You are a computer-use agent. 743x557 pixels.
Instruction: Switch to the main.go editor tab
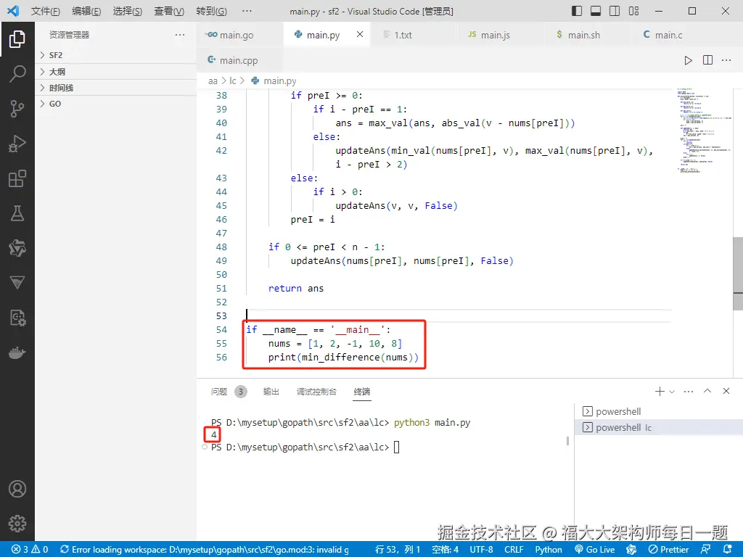[239, 35]
